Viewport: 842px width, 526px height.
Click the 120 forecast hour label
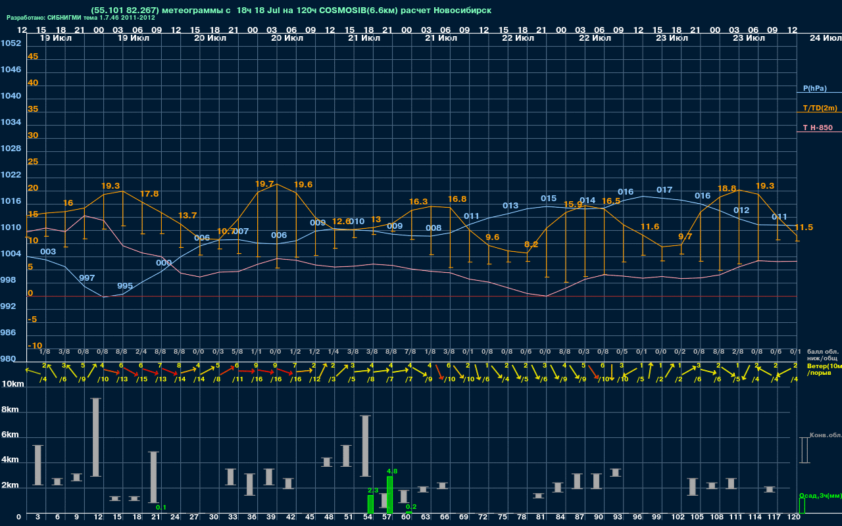[793, 517]
